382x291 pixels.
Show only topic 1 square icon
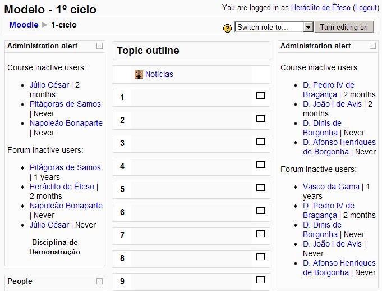[x=260, y=96]
